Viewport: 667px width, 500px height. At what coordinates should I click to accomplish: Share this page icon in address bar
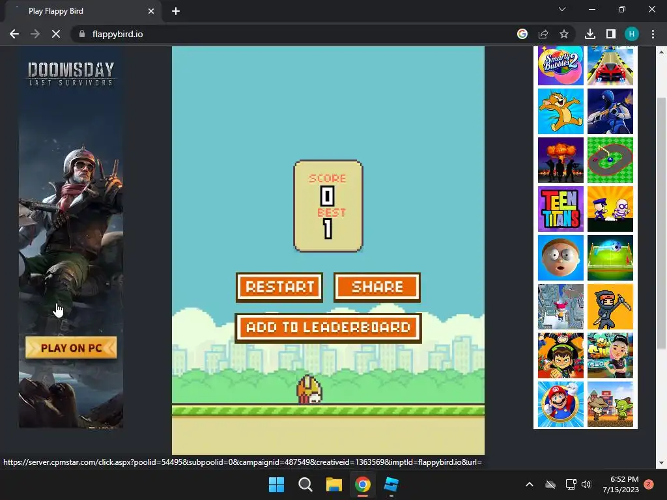(x=543, y=34)
